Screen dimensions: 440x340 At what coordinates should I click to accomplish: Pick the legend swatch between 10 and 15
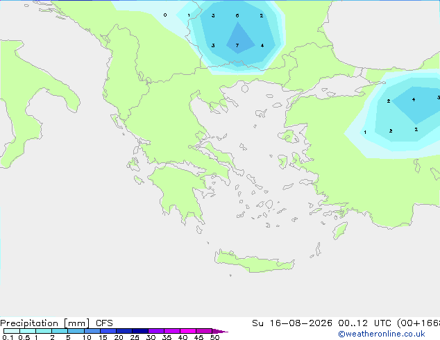(92, 331)
